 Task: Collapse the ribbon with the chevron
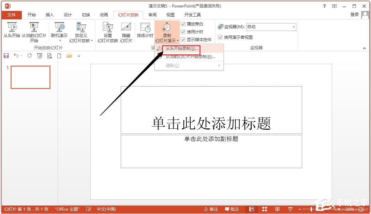pyautogui.click(x=364, y=48)
